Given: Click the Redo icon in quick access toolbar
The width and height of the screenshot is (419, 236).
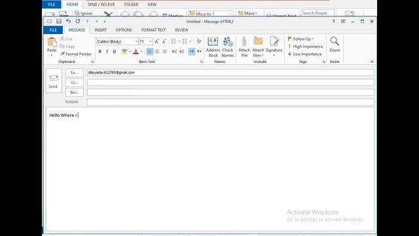Looking at the screenshot, I should coord(78,21).
